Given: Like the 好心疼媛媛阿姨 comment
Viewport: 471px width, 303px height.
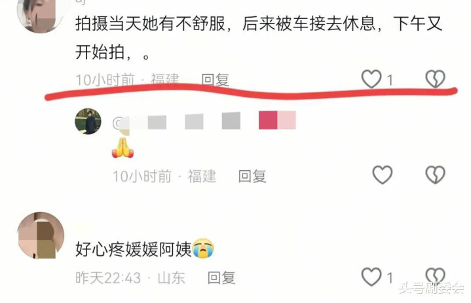Looking at the screenshot, I should [x=371, y=277].
